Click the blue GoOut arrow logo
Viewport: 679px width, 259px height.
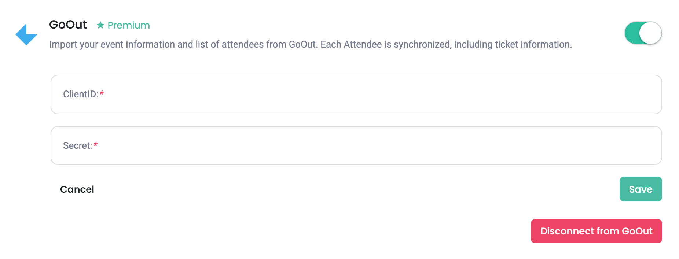coord(26,34)
